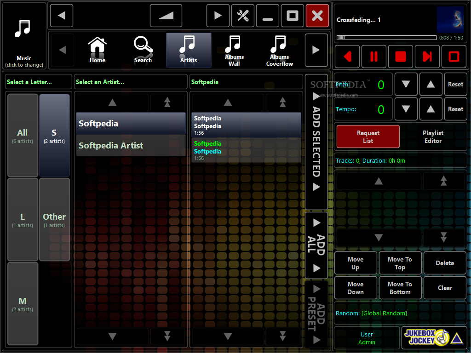Image resolution: width=471 pixels, height=353 pixels.
Task: Switch to Playlist Editor
Action: [x=433, y=137]
